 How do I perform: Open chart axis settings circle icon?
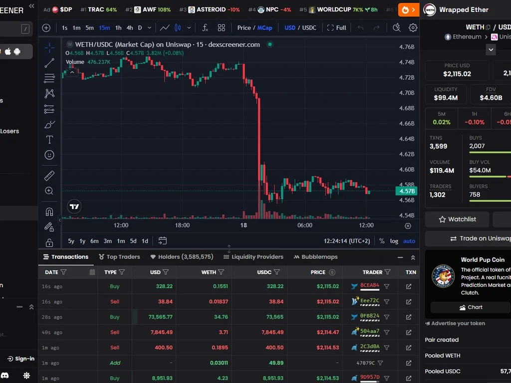point(408,226)
